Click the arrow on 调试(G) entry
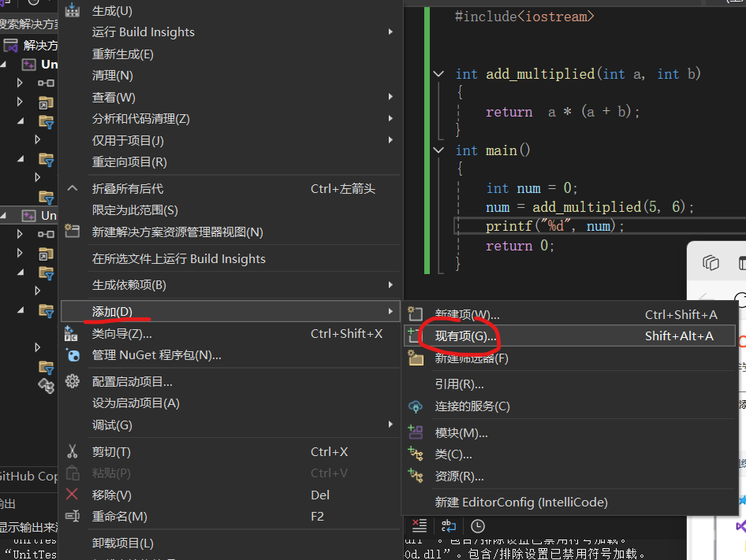This screenshot has height=560, width=746. coord(390,424)
